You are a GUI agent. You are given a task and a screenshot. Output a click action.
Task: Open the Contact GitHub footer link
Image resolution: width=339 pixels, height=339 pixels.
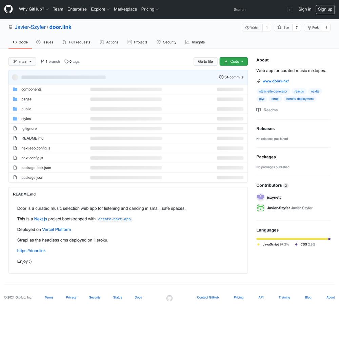pyautogui.click(x=208, y=298)
